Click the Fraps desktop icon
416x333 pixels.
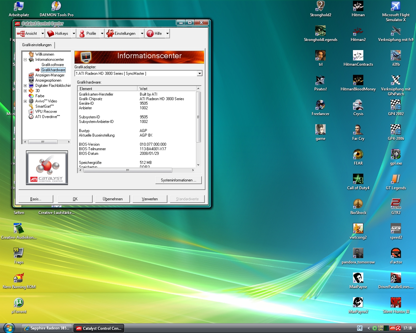point(19,256)
